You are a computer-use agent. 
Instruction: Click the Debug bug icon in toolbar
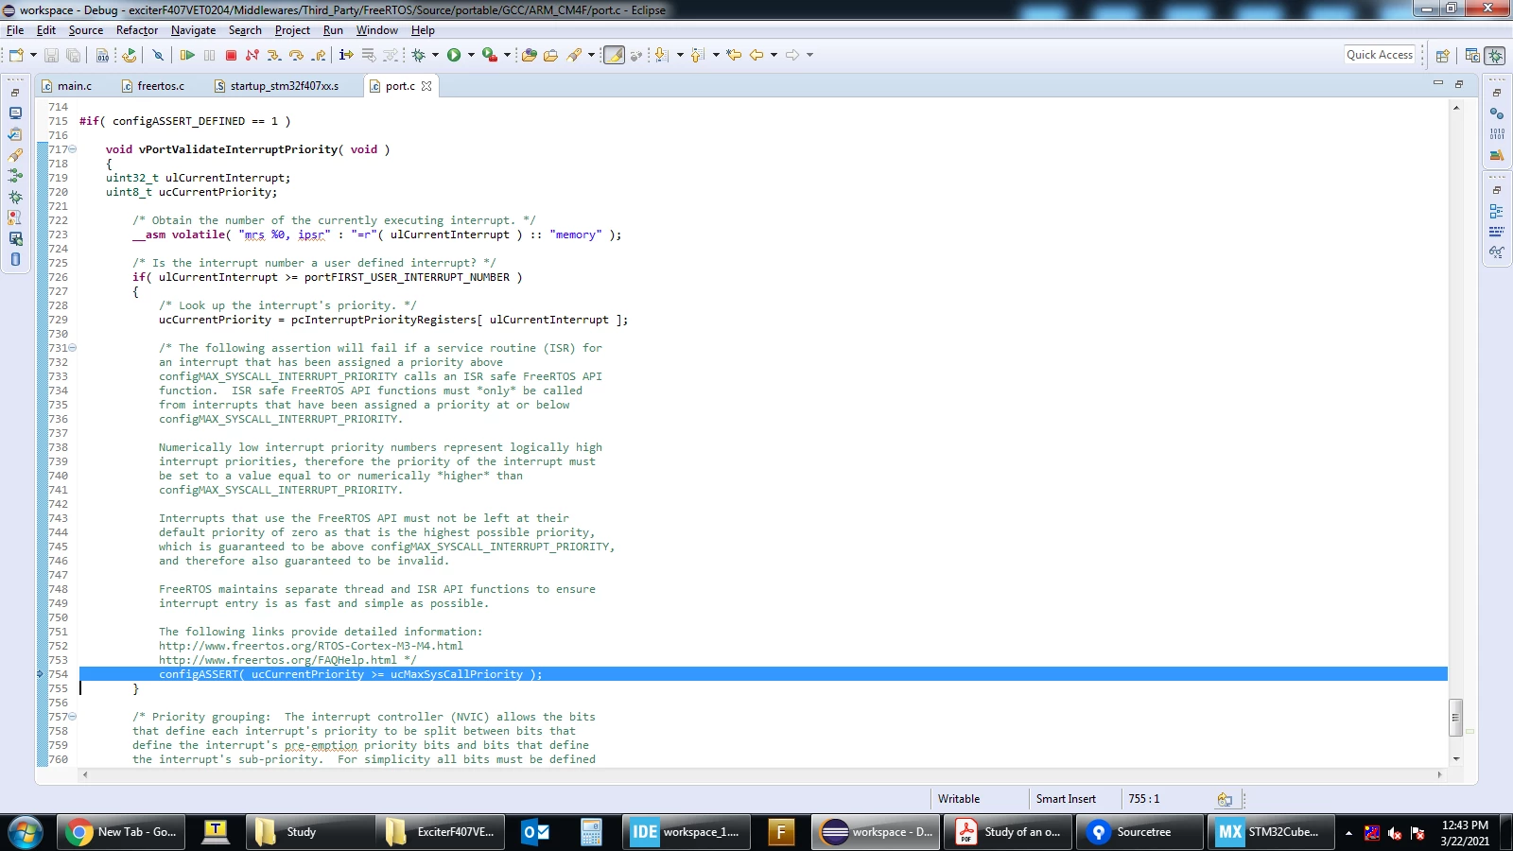tap(419, 55)
